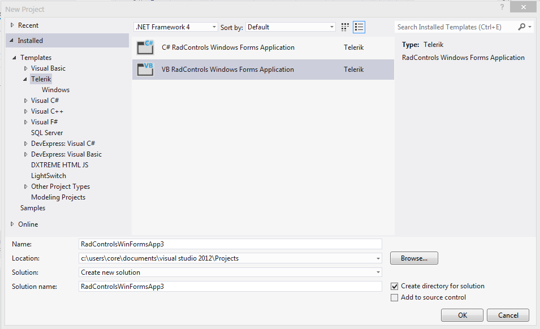The image size is (540, 329).
Task: Select Windows under Telerik
Action: tap(55, 90)
